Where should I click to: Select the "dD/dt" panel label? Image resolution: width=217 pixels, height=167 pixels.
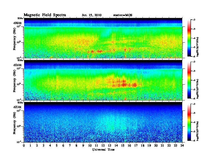(18, 65)
